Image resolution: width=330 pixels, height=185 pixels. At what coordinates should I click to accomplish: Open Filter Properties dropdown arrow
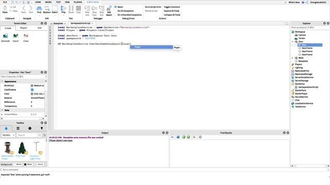point(46,77)
